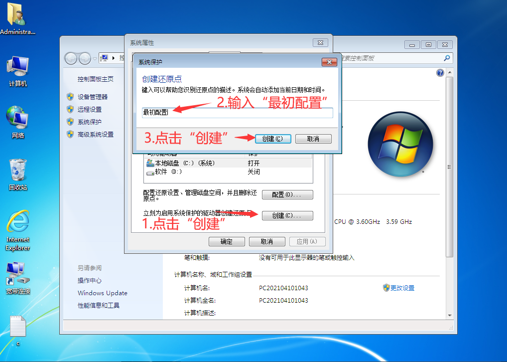Click the 3.59 GHz processor speed text
Viewport: 507px width, 362px height.
[399, 222]
